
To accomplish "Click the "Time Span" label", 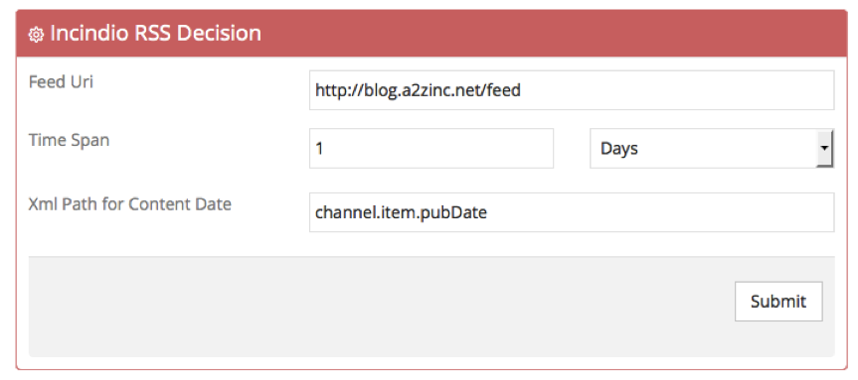I will point(69,140).
